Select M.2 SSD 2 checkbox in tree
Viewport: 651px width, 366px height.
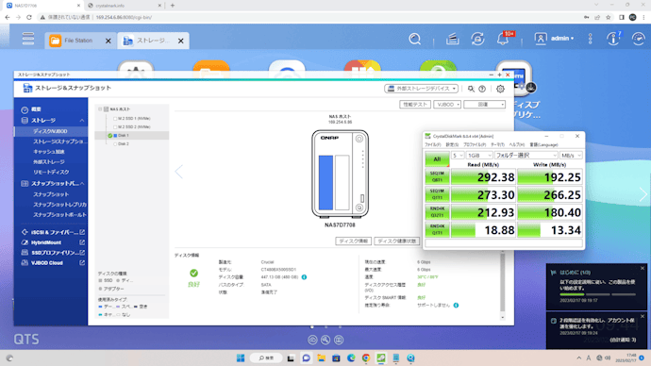pos(115,127)
